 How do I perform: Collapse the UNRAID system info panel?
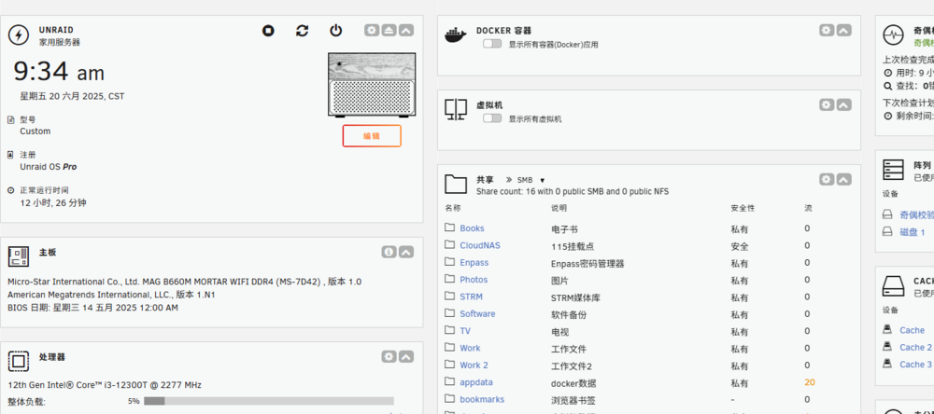click(x=406, y=31)
